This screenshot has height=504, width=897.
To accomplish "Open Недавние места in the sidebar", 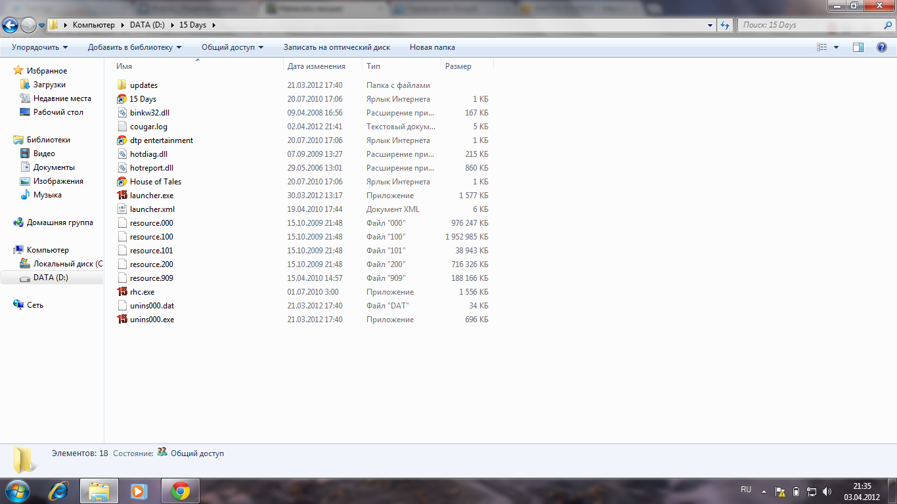I will pos(62,98).
